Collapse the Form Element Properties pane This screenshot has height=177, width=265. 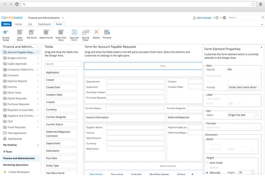pyautogui.click(x=261, y=48)
